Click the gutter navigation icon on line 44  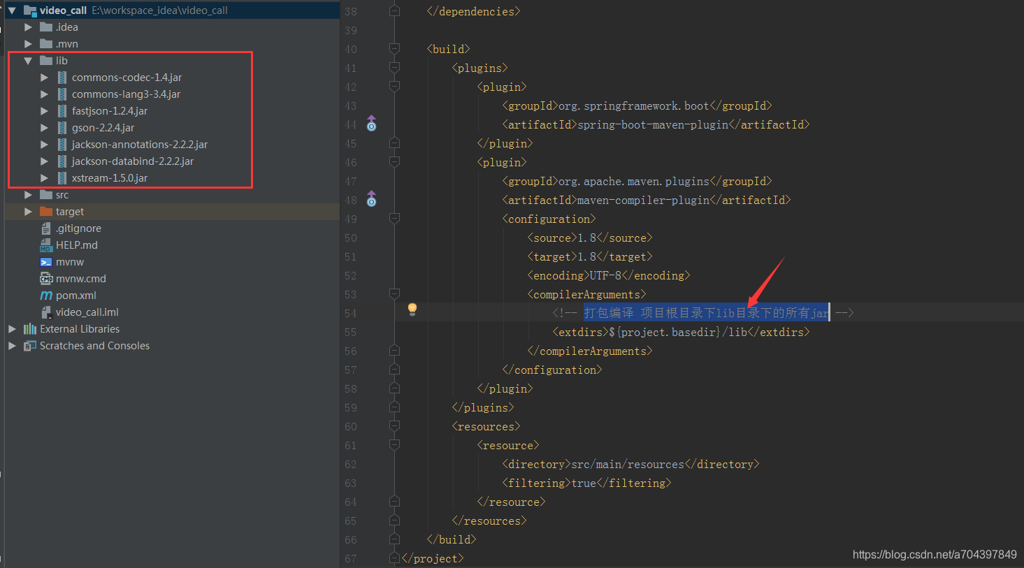[372, 124]
